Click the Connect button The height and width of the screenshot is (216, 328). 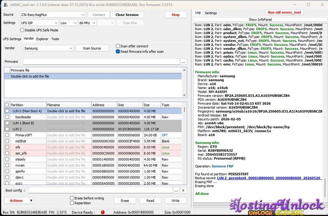coord(99,15)
